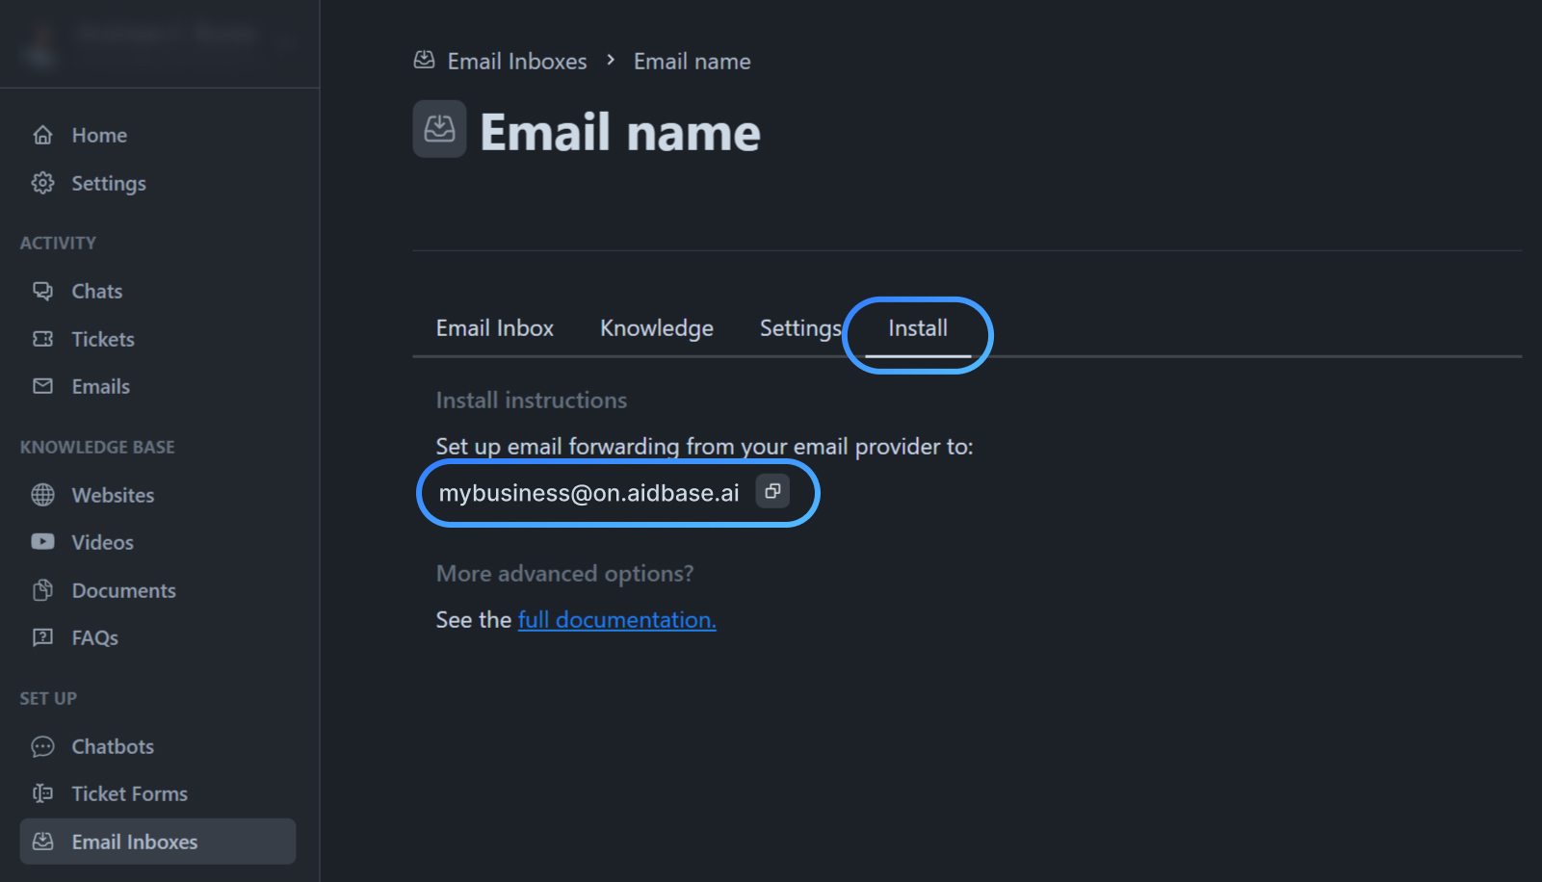Viewport: 1542px width, 882px height.
Task: Click the Emails envelope icon
Action: [x=43, y=385]
